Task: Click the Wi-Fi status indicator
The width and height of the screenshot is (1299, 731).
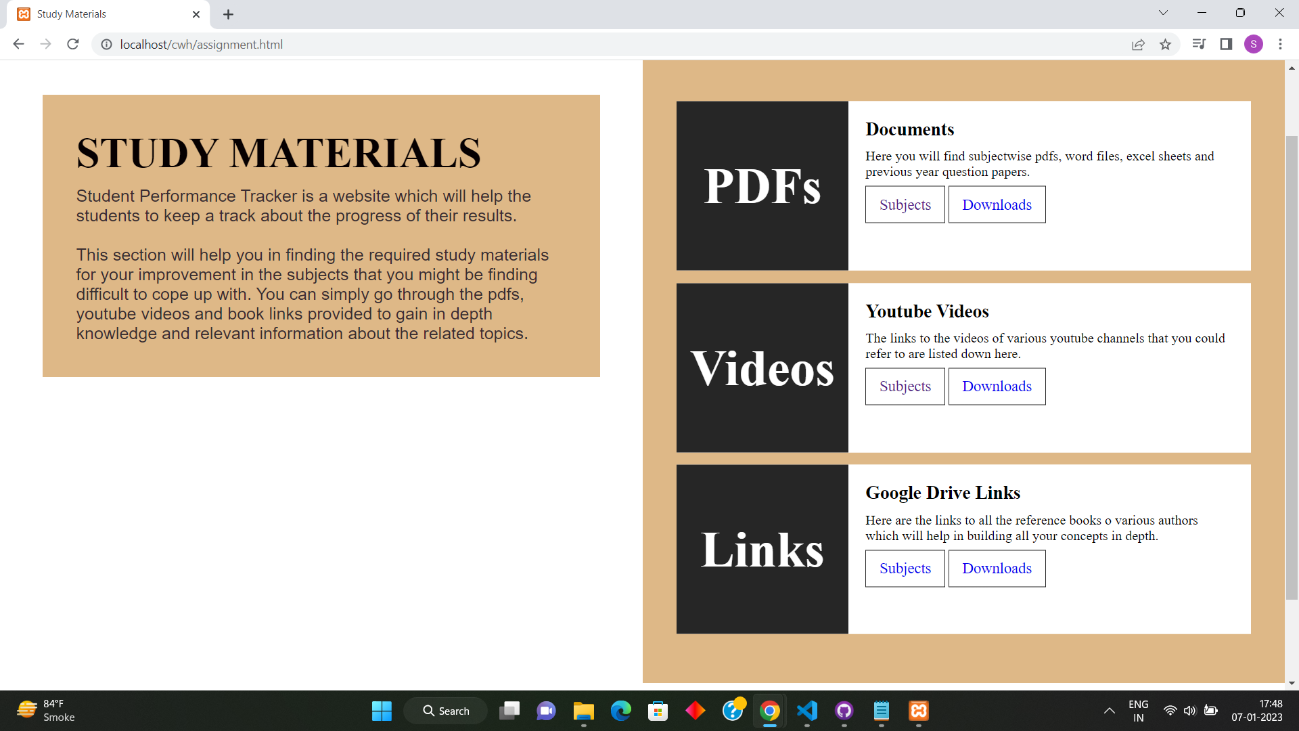Action: point(1170,711)
